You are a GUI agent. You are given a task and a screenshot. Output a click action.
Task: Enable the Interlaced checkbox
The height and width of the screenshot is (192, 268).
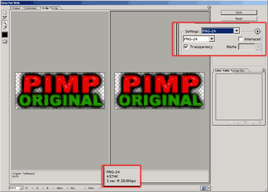(241, 39)
